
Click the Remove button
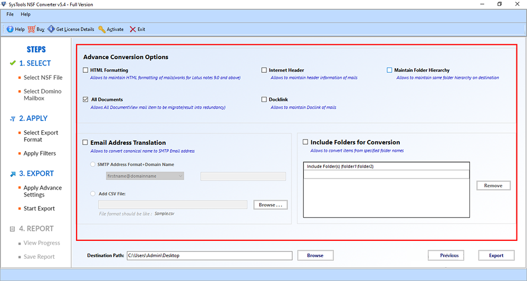pos(493,185)
